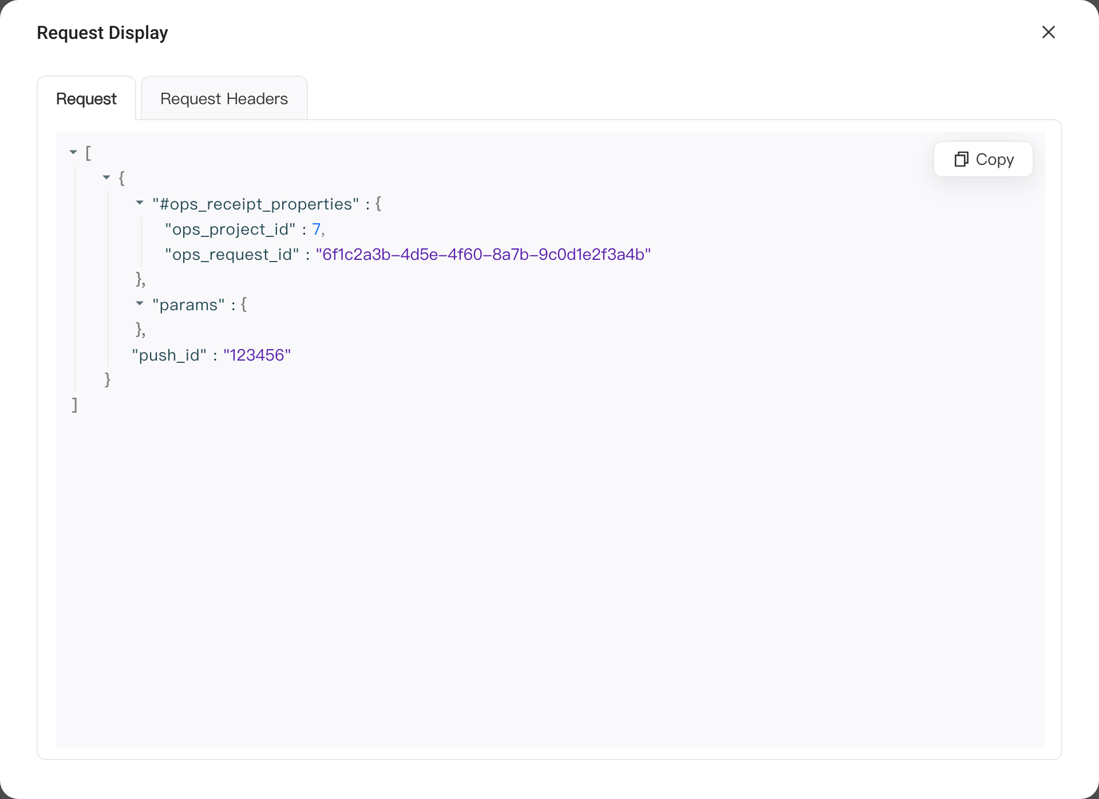Click the "params" key text

coord(188,304)
